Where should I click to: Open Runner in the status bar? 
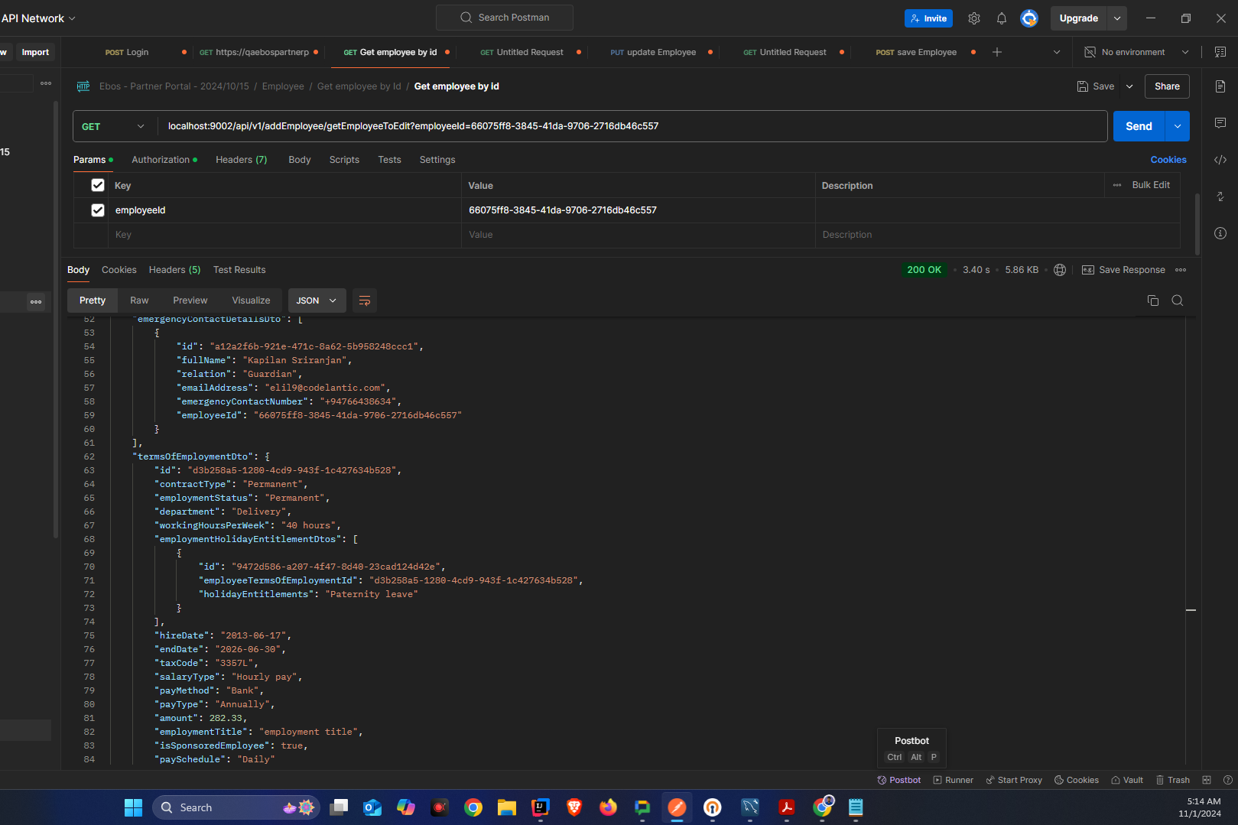(x=954, y=780)
